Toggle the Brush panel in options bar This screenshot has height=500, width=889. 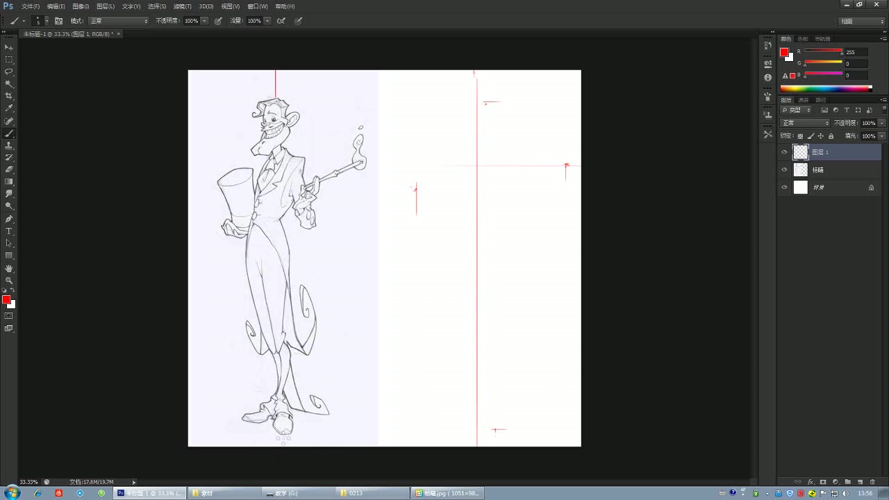tap(58, 21)
